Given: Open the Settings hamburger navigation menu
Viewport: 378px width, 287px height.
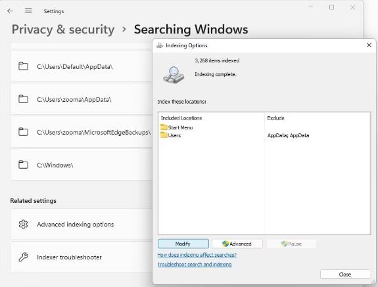Looking at the screenshot, I should (x=28, y=11).
